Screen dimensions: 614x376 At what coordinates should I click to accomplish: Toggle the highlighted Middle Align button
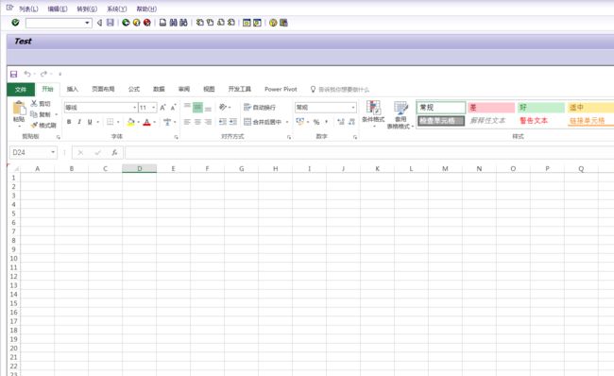pyautogui.click(x=197, y=107)
